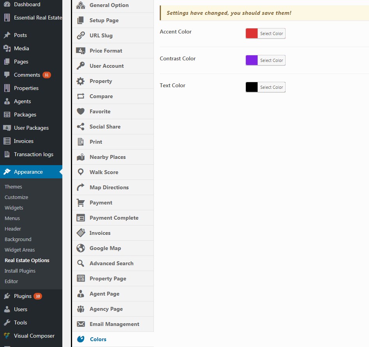Click the Setup Page pages icon
The width and height of the screenshot is (369, 347).
click(81, 21)
